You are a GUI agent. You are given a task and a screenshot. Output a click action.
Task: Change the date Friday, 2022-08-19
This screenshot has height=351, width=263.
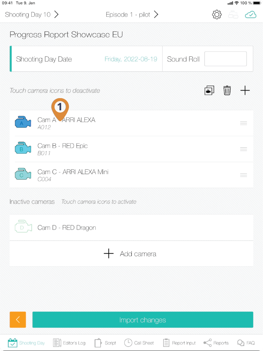[x=131, y=59]
